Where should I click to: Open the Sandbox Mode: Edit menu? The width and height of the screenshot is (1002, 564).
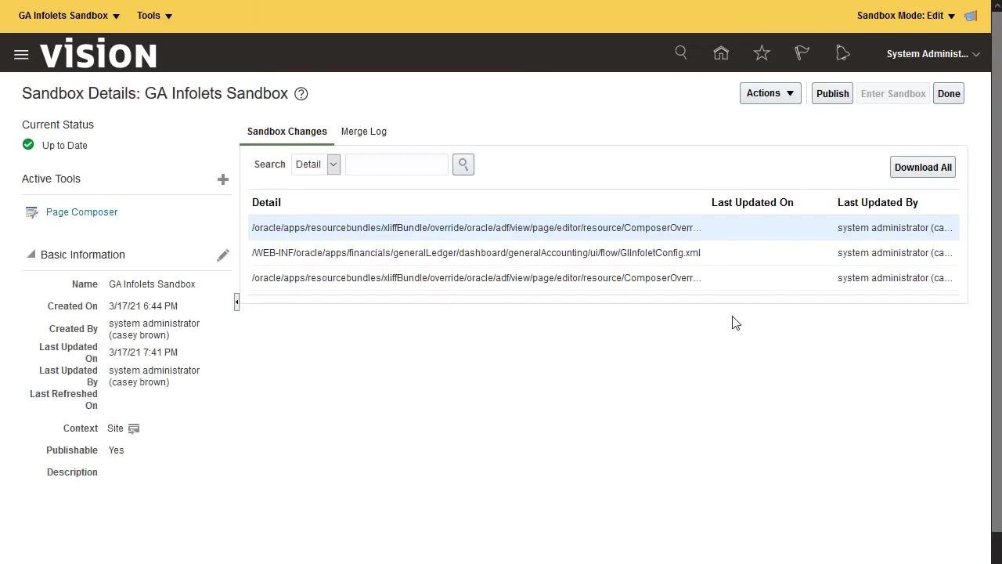tap(906, 16)
